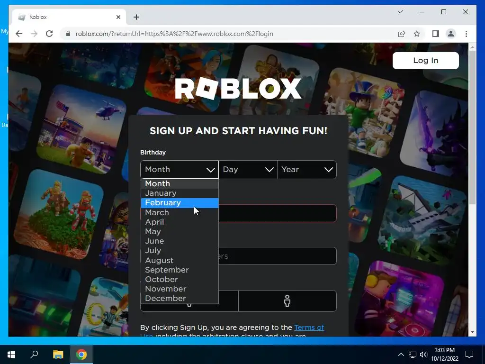Open the Terms of Use link
This screenshot has height=364, width=485.
pyautogui.click(x=309, y=328)
